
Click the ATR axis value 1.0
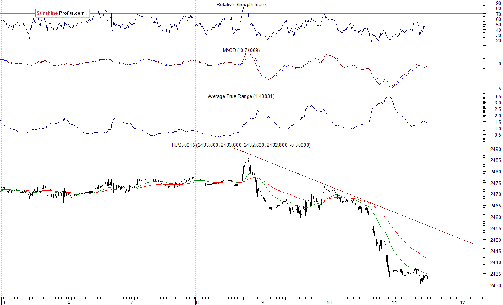point(498,129)
